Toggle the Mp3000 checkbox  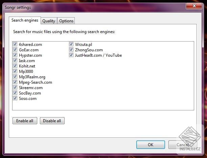coord(15,71)
